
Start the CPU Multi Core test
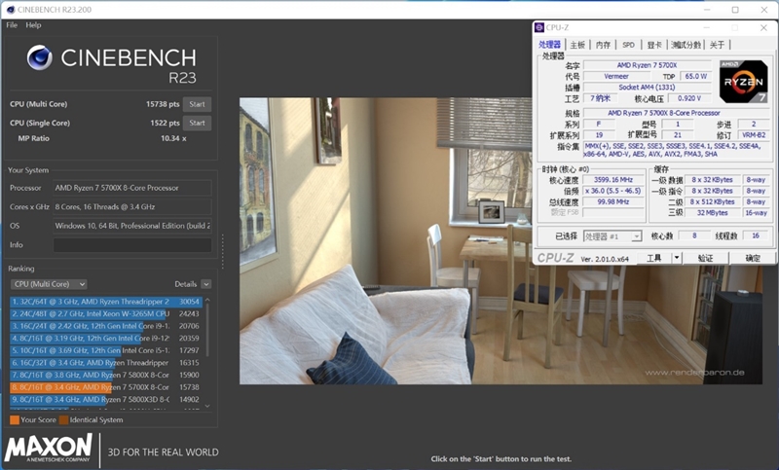coord(197,104)
